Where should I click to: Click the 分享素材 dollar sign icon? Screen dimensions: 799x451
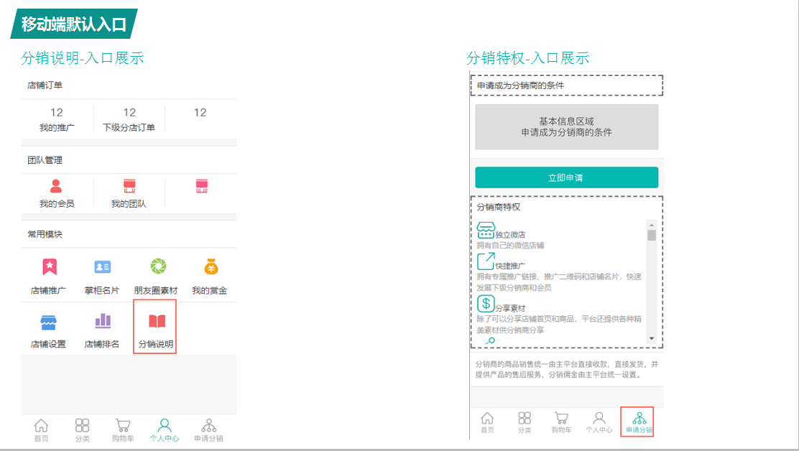point(486,304)
